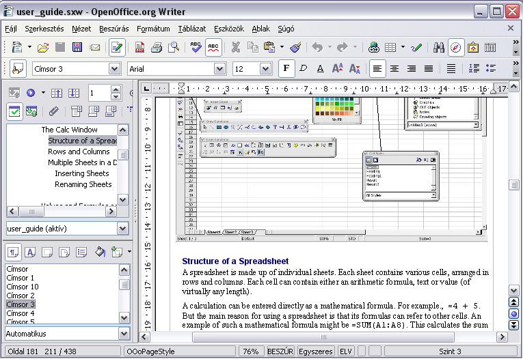This screenshot has width=523, height=359.
Task: Click the Find and Replace binoculars icon
Action: (439, 47)
